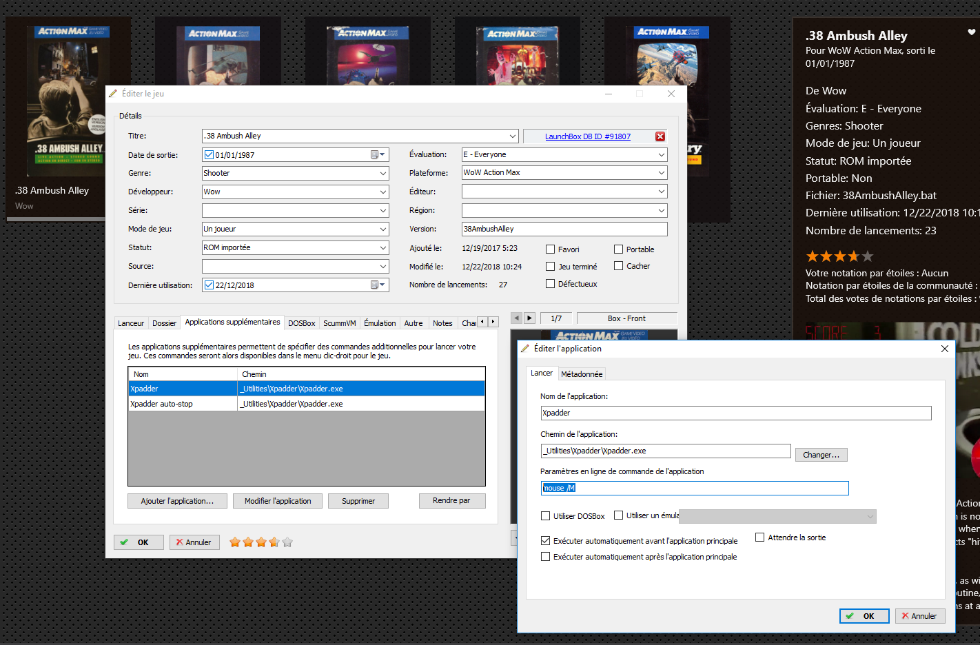Image resolution: width=980 pixels, height=645 pixels.
Task: Expand the Mode de jeu dropdown
Action: click(383, 229)
